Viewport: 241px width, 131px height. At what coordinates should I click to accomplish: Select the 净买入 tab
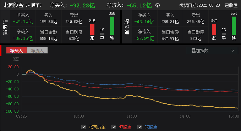pos(16,50)
